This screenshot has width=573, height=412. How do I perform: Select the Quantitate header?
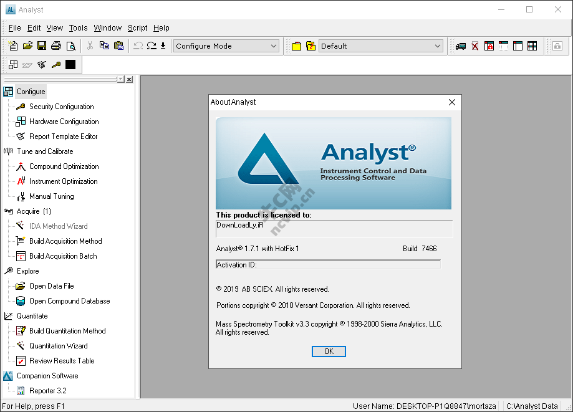32,316
